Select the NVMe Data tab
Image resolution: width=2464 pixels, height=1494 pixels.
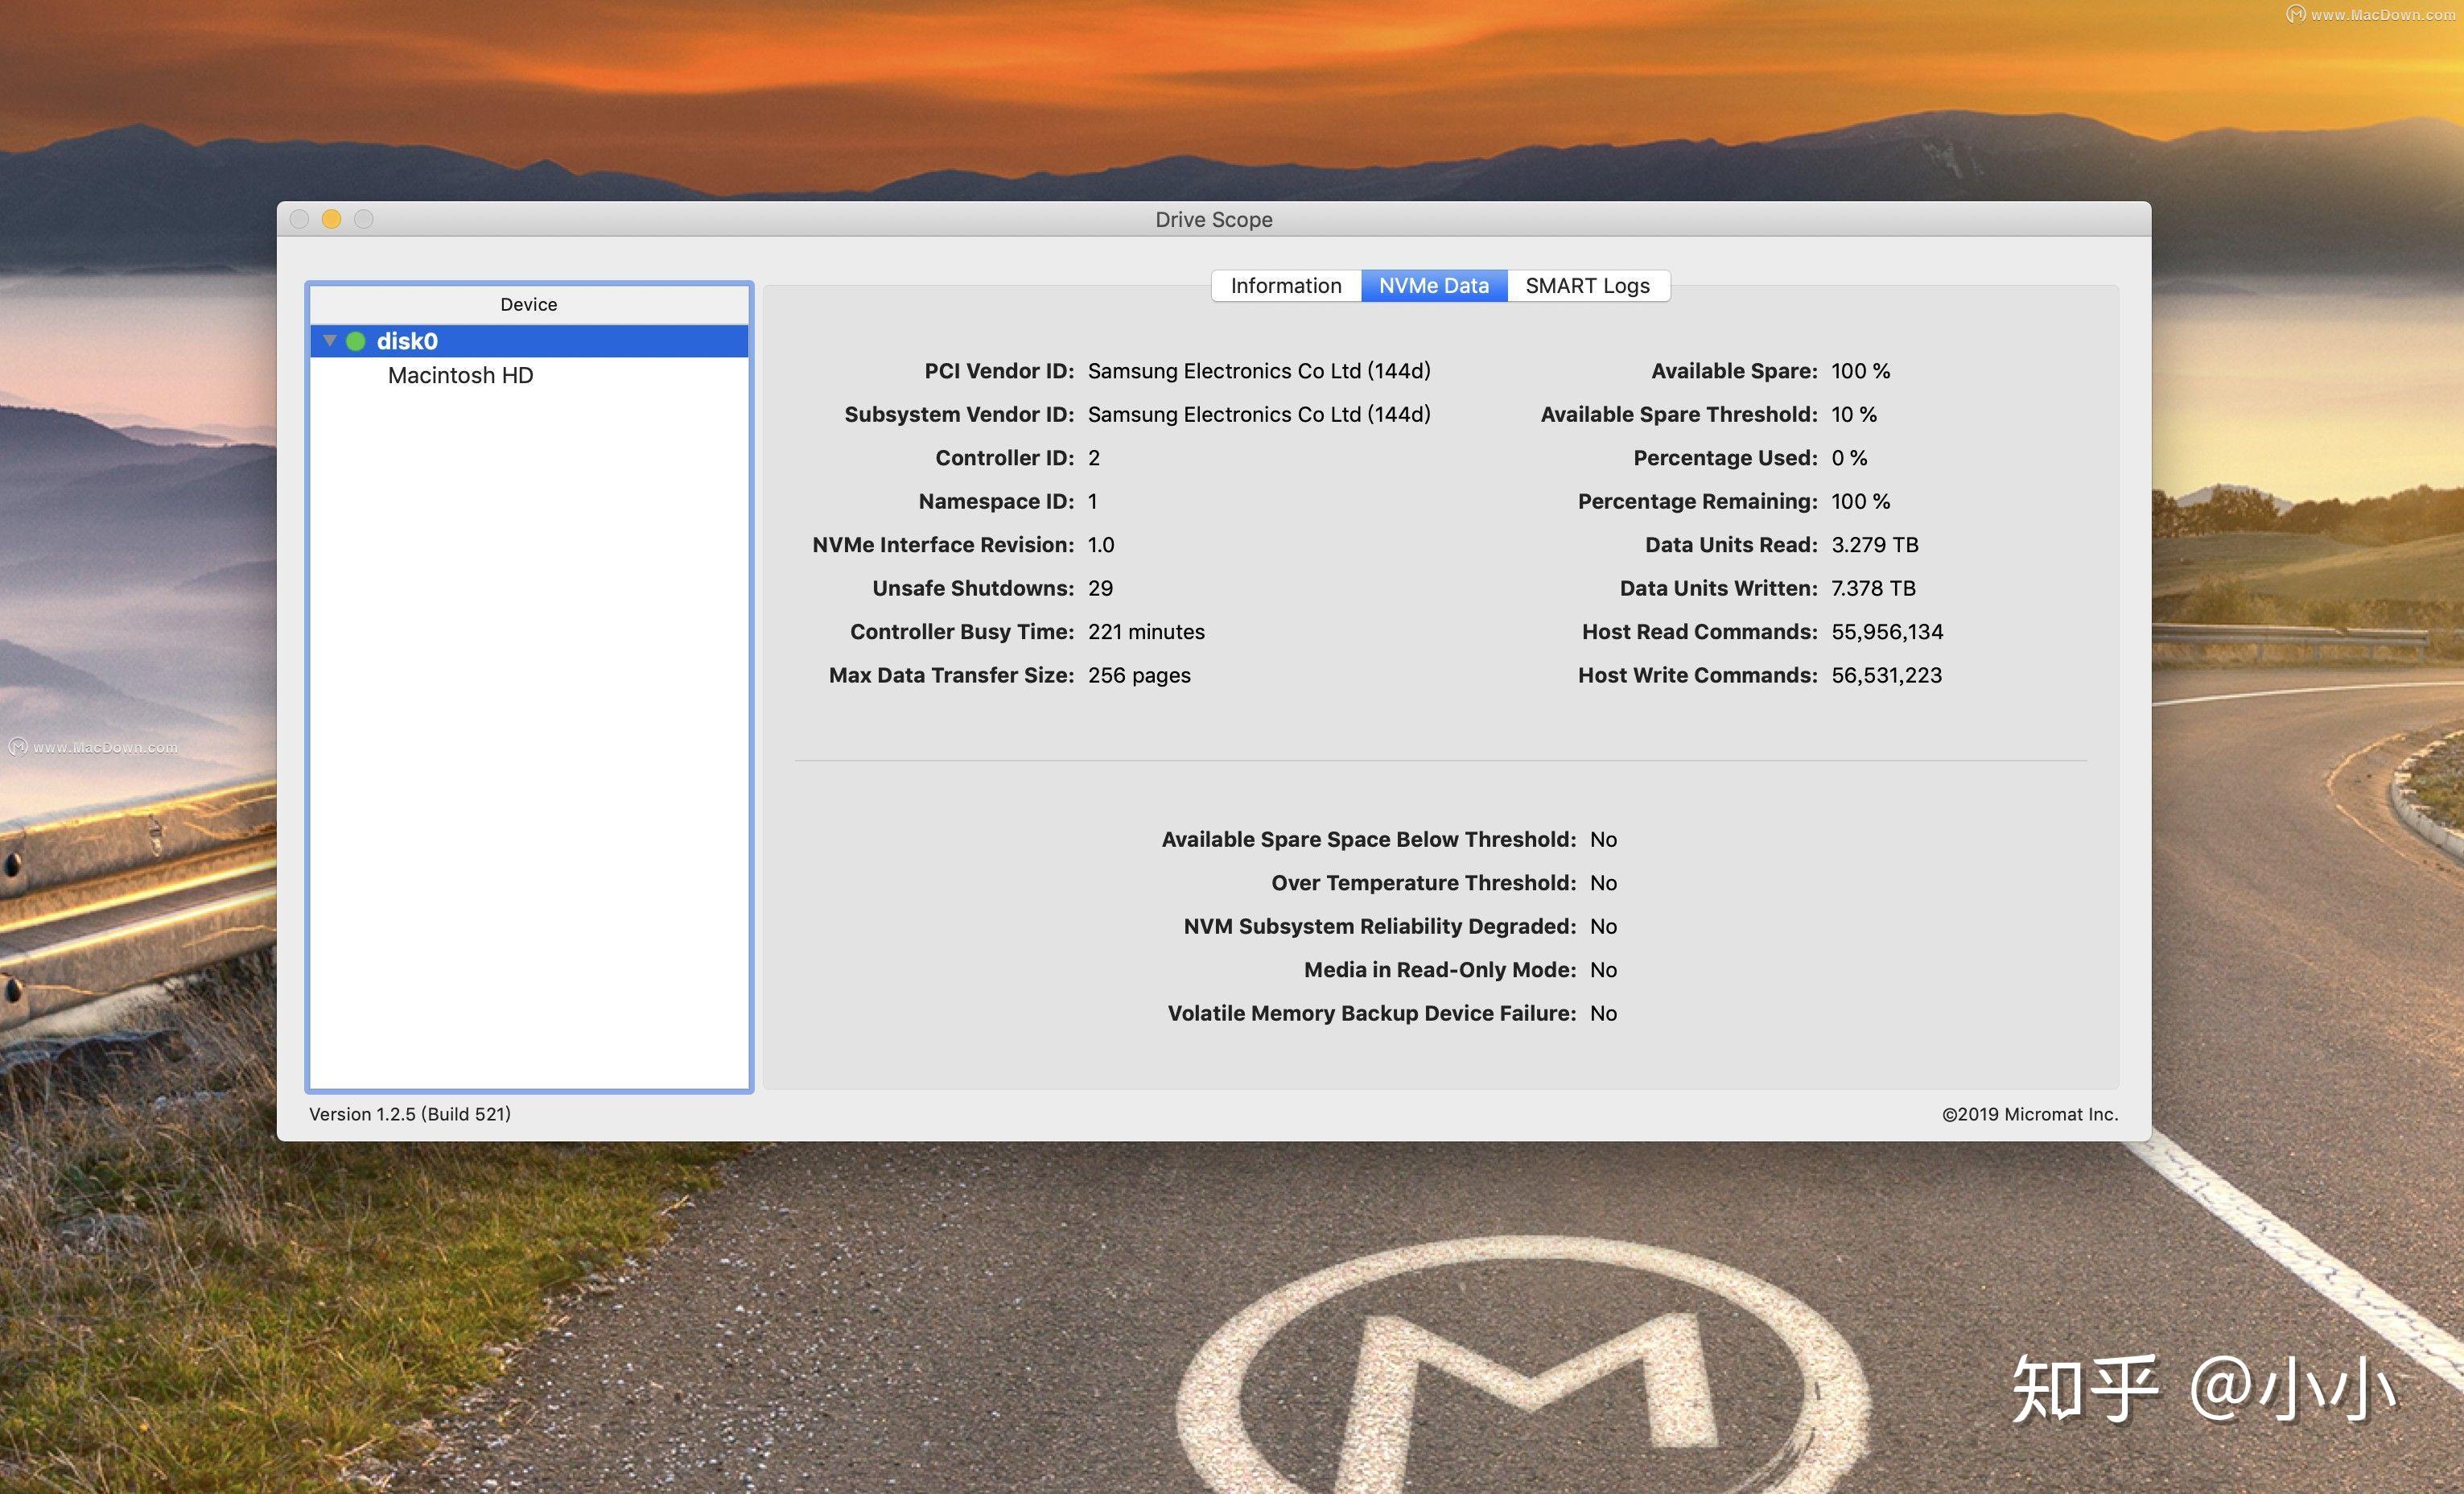[1433, 285]
